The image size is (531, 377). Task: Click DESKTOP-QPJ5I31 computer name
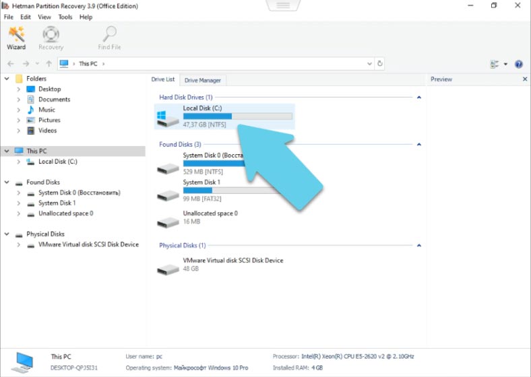coord(74,368)
